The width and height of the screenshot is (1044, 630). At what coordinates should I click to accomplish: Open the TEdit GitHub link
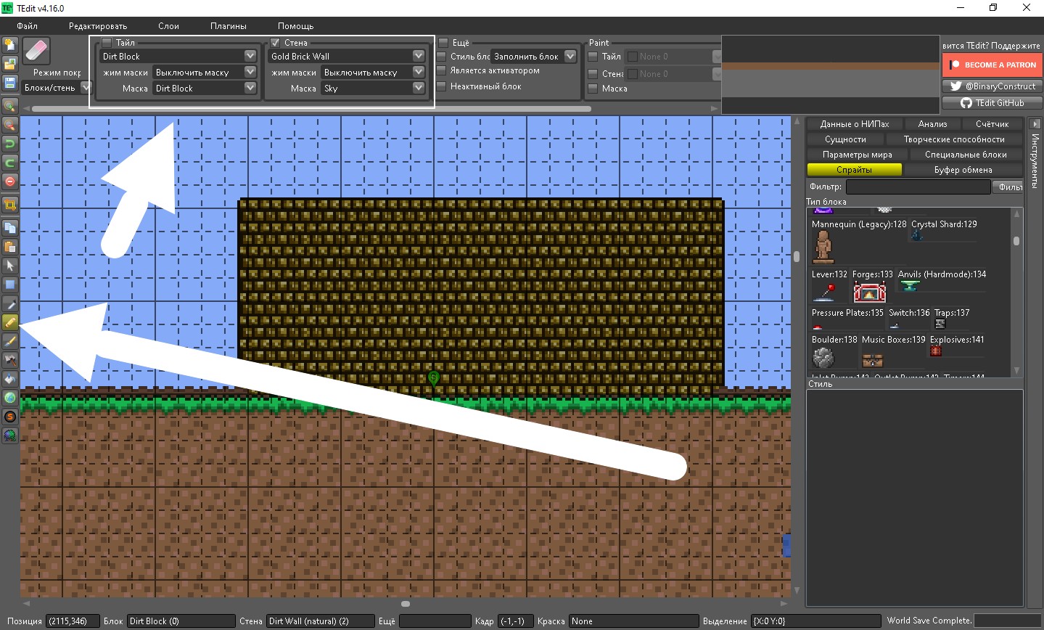pos(992,103)
